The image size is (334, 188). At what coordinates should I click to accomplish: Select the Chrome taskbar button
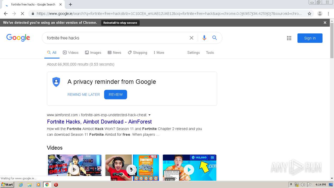(x=47, y=185)
